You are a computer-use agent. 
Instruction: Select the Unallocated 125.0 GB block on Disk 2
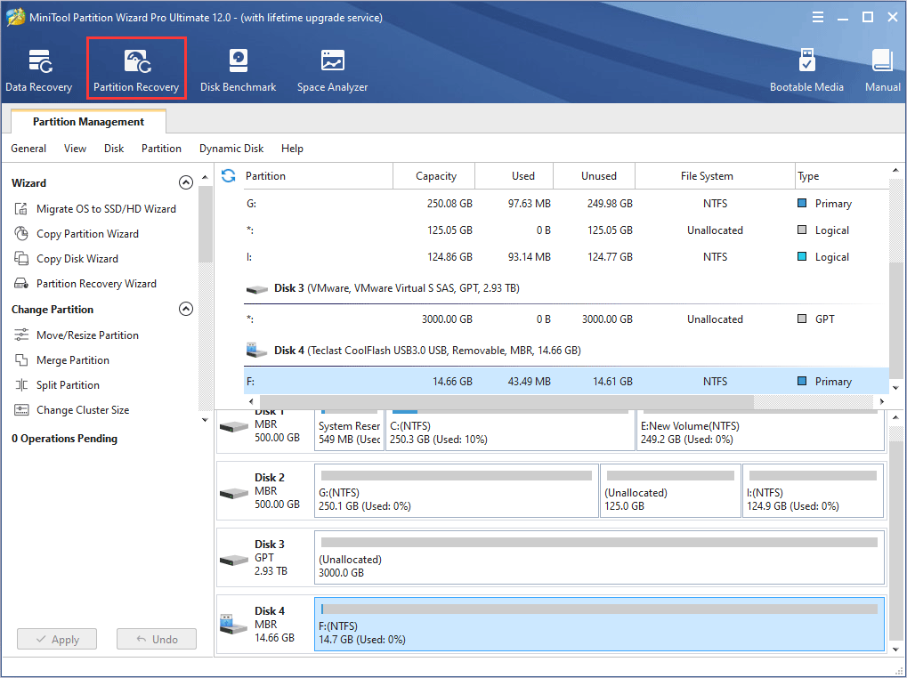(670, 490)
